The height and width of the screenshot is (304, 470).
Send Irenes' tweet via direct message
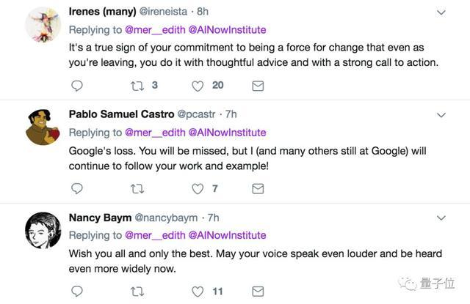pyautogui.click(x=258, y=86)
